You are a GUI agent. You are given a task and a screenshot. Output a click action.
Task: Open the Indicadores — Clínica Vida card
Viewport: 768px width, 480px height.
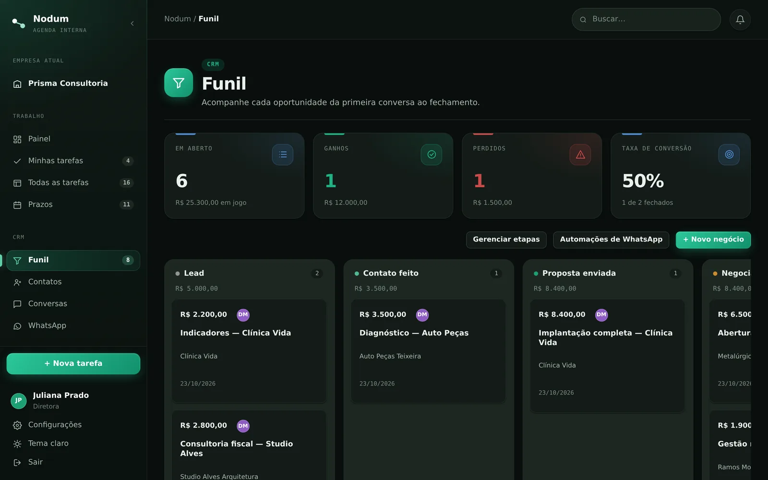249,351
